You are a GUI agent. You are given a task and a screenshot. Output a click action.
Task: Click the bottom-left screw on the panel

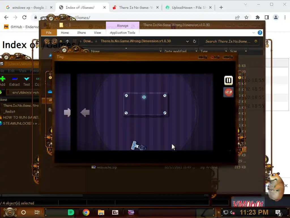(126, 113)
